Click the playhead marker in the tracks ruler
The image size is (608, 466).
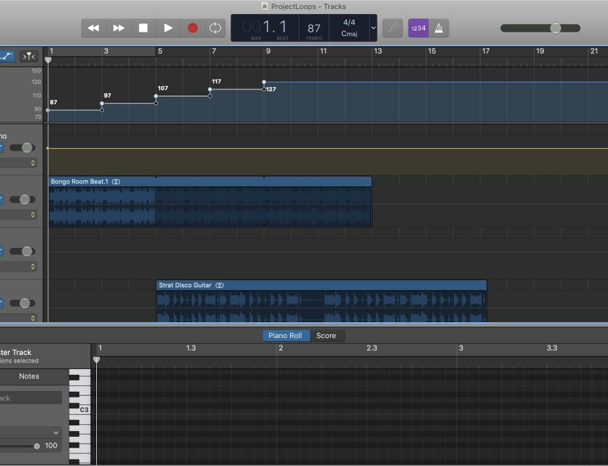click(x=48, y=60)
